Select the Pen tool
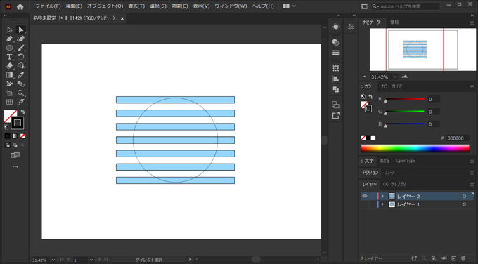 click(9, 39)
